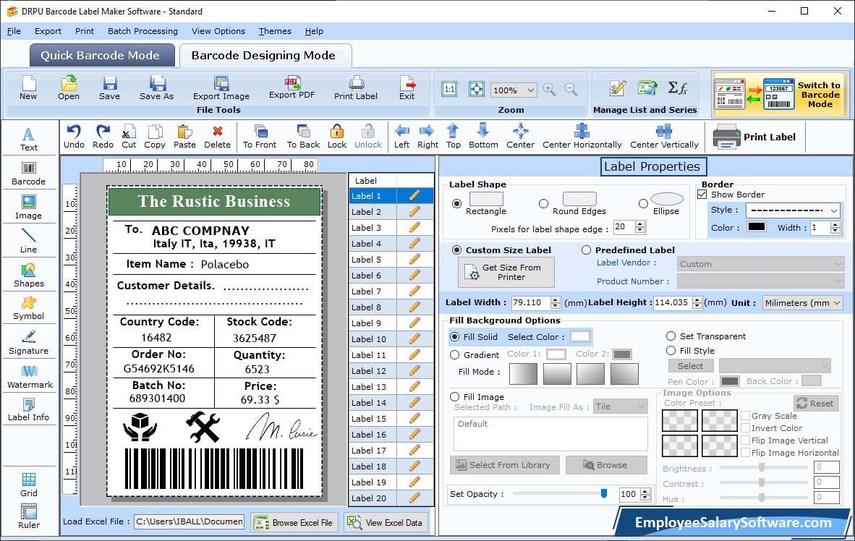Select Set Transparent background option

pyautogui.click(x=671, y=336)
